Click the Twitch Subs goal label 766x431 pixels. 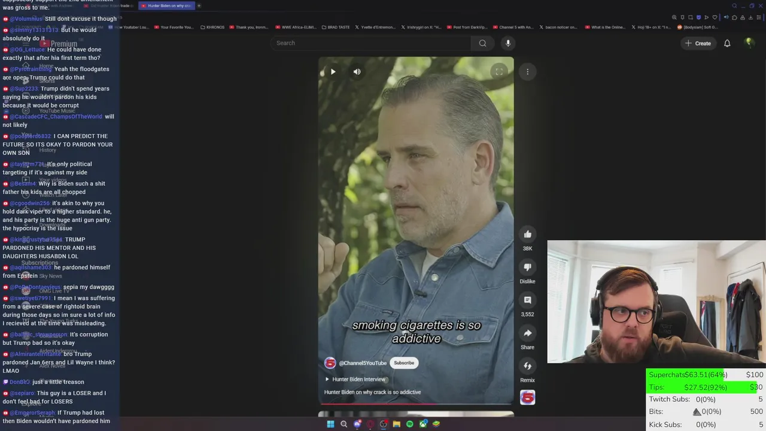670,399
